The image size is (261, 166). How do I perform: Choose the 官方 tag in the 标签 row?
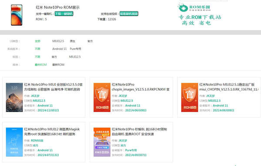coord(54,57)
